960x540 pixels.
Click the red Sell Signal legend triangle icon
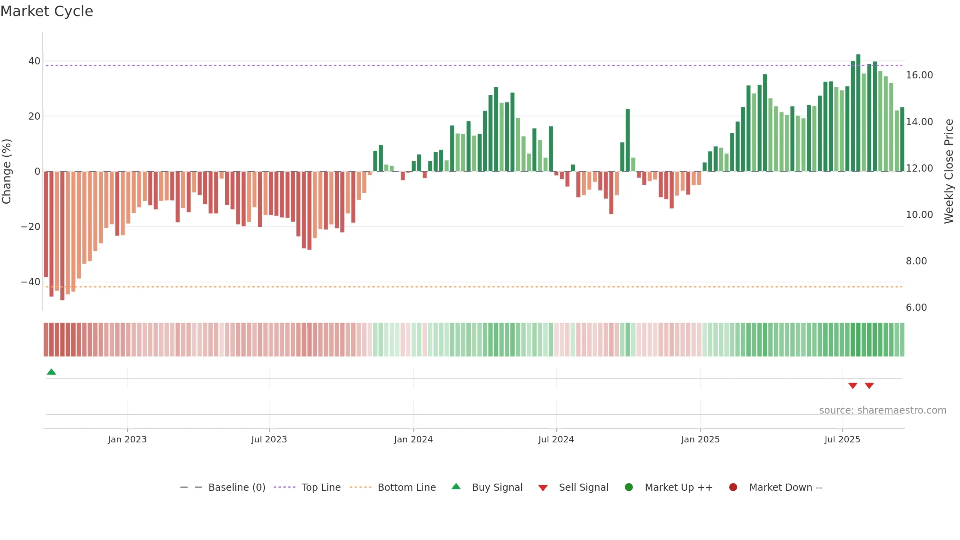pos(543,488)
